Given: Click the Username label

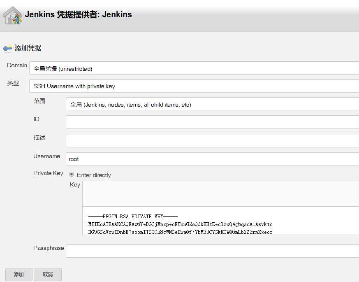Looking at the screenshot, I should (47, 156).
